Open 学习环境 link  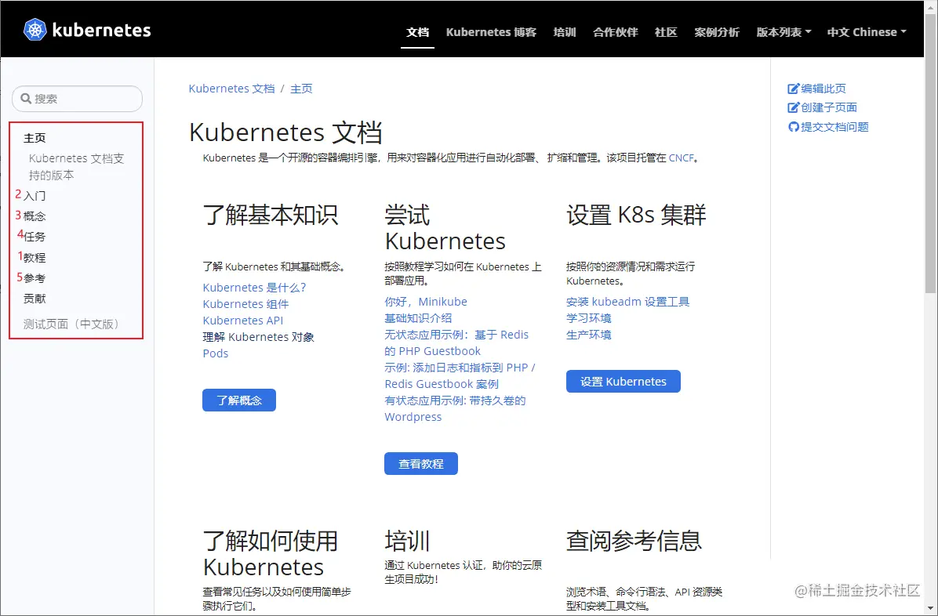click(589, 318)
